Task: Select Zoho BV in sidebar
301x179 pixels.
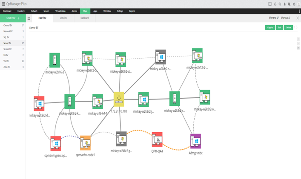Action: click(13, 67)
